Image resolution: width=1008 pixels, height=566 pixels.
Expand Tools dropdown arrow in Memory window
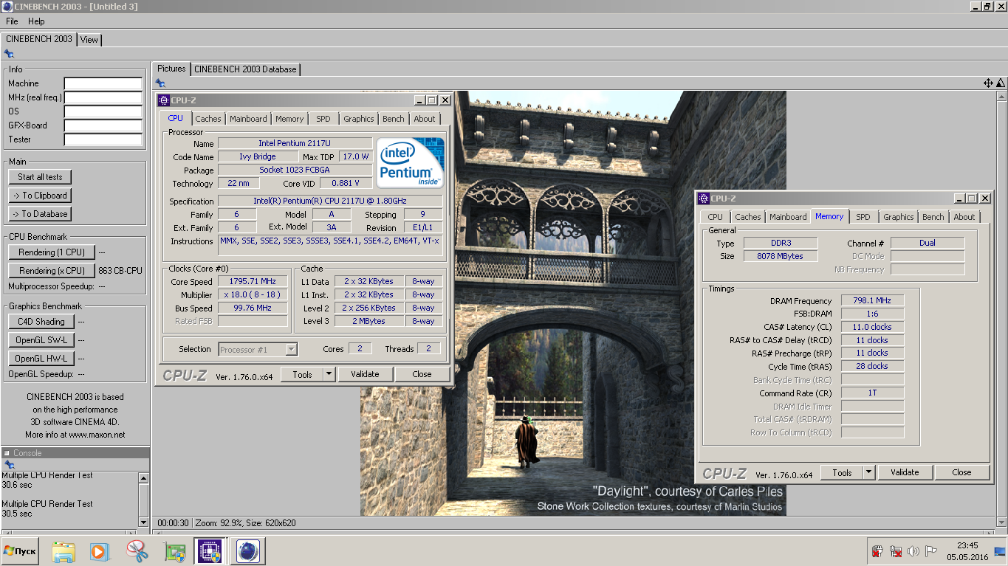[868, 472]
